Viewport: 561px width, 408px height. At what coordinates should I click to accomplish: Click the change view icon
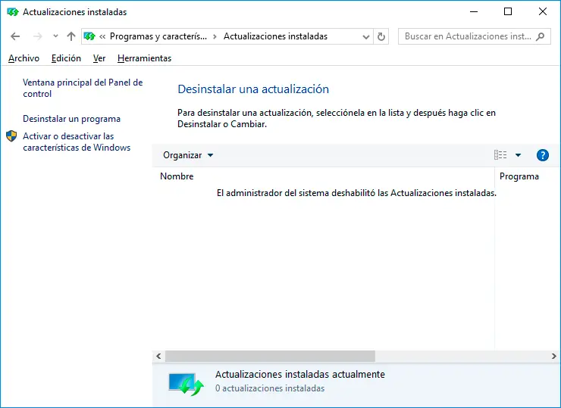500,155
